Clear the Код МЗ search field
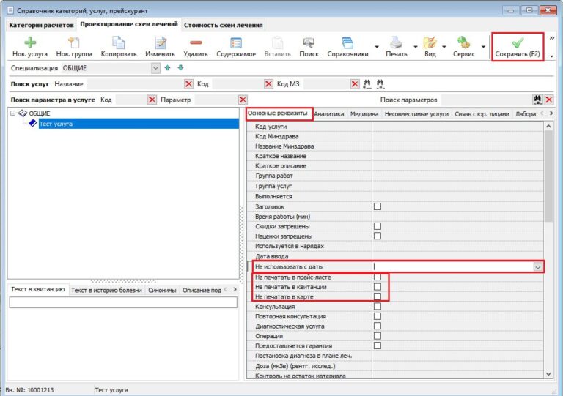 tap(355, 84)
